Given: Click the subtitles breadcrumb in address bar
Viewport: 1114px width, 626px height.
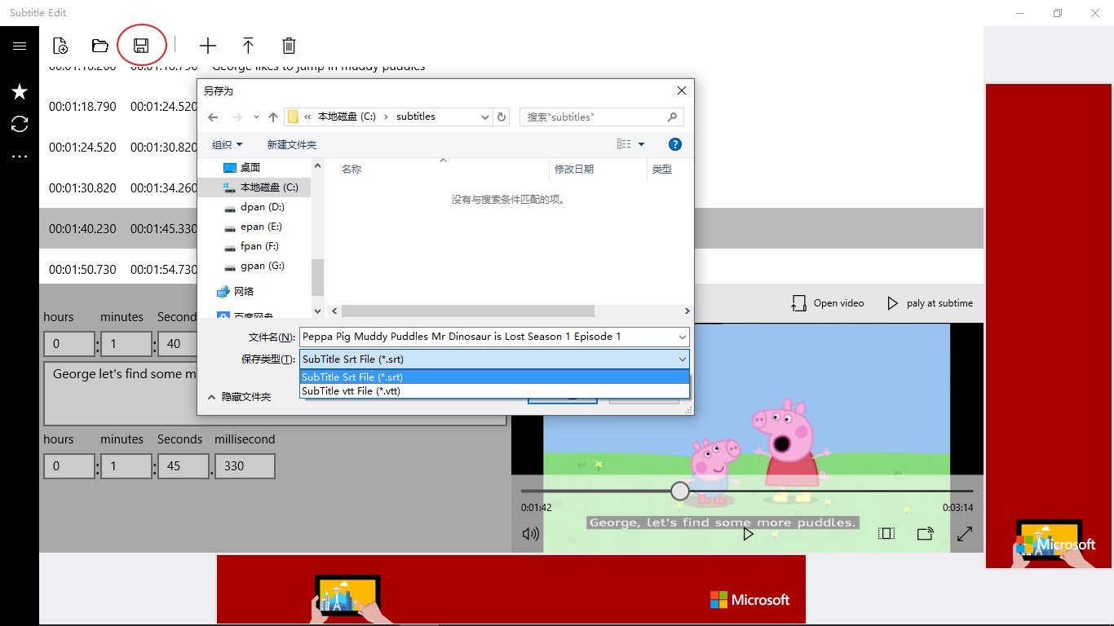Looking at the screenshot, I should pyautogui.click(x=416, y=117).
